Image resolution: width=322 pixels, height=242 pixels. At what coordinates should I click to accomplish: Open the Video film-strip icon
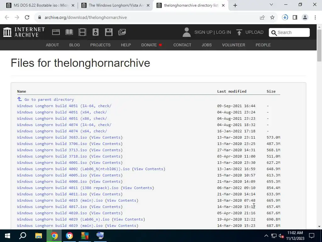pos(82,32)
